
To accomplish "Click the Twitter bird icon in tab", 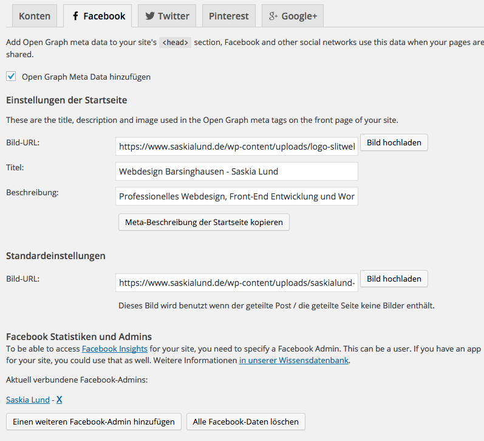I will (149, 16).
